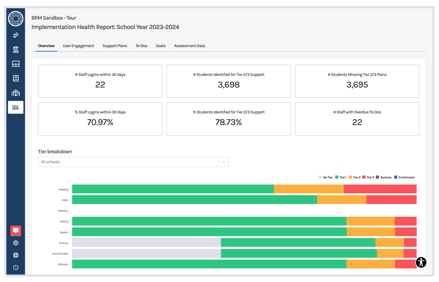Screen dimensions: 439x282
Task: Click the help support ring icon
Action: pyautogui.click(x=16, y=255)
